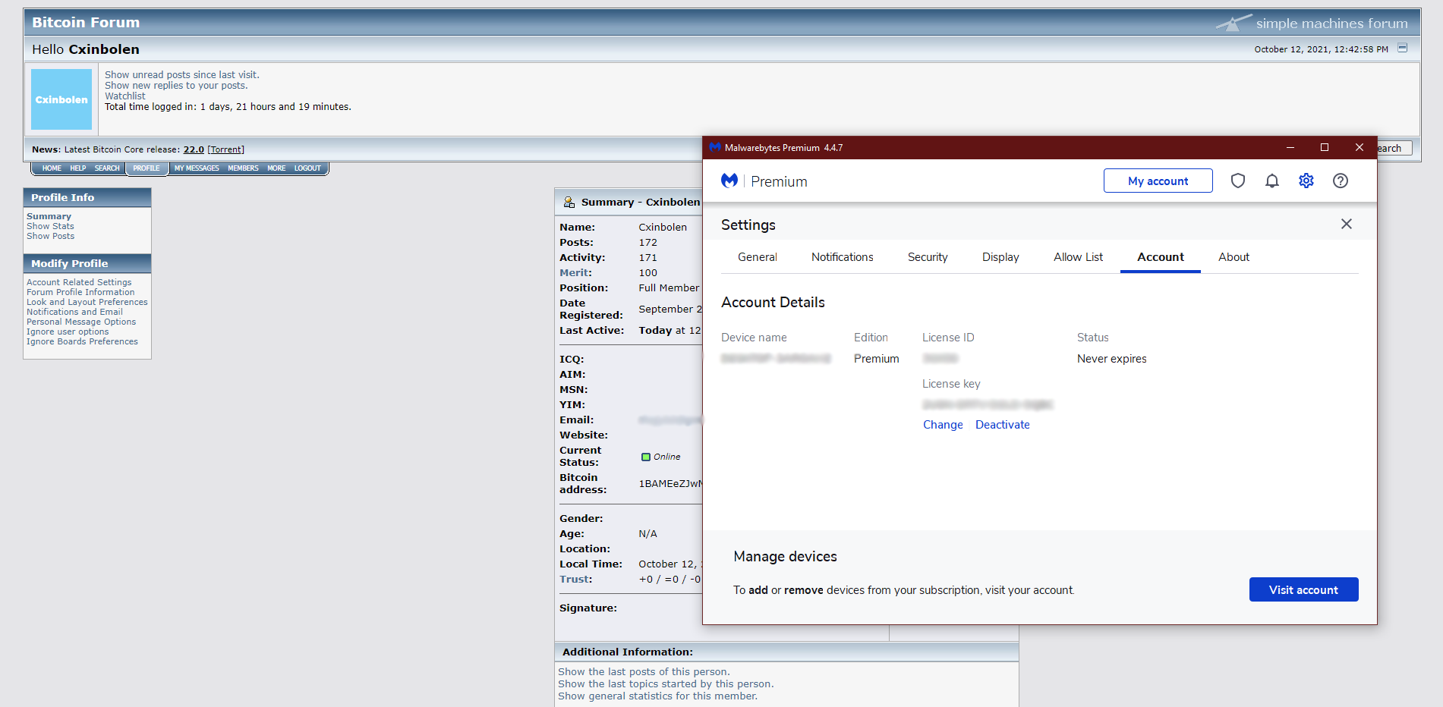
Task: Show the last posts of this person
Action: pos(644,672)
